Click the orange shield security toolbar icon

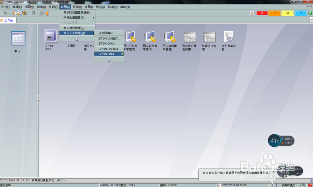(47, 13)
